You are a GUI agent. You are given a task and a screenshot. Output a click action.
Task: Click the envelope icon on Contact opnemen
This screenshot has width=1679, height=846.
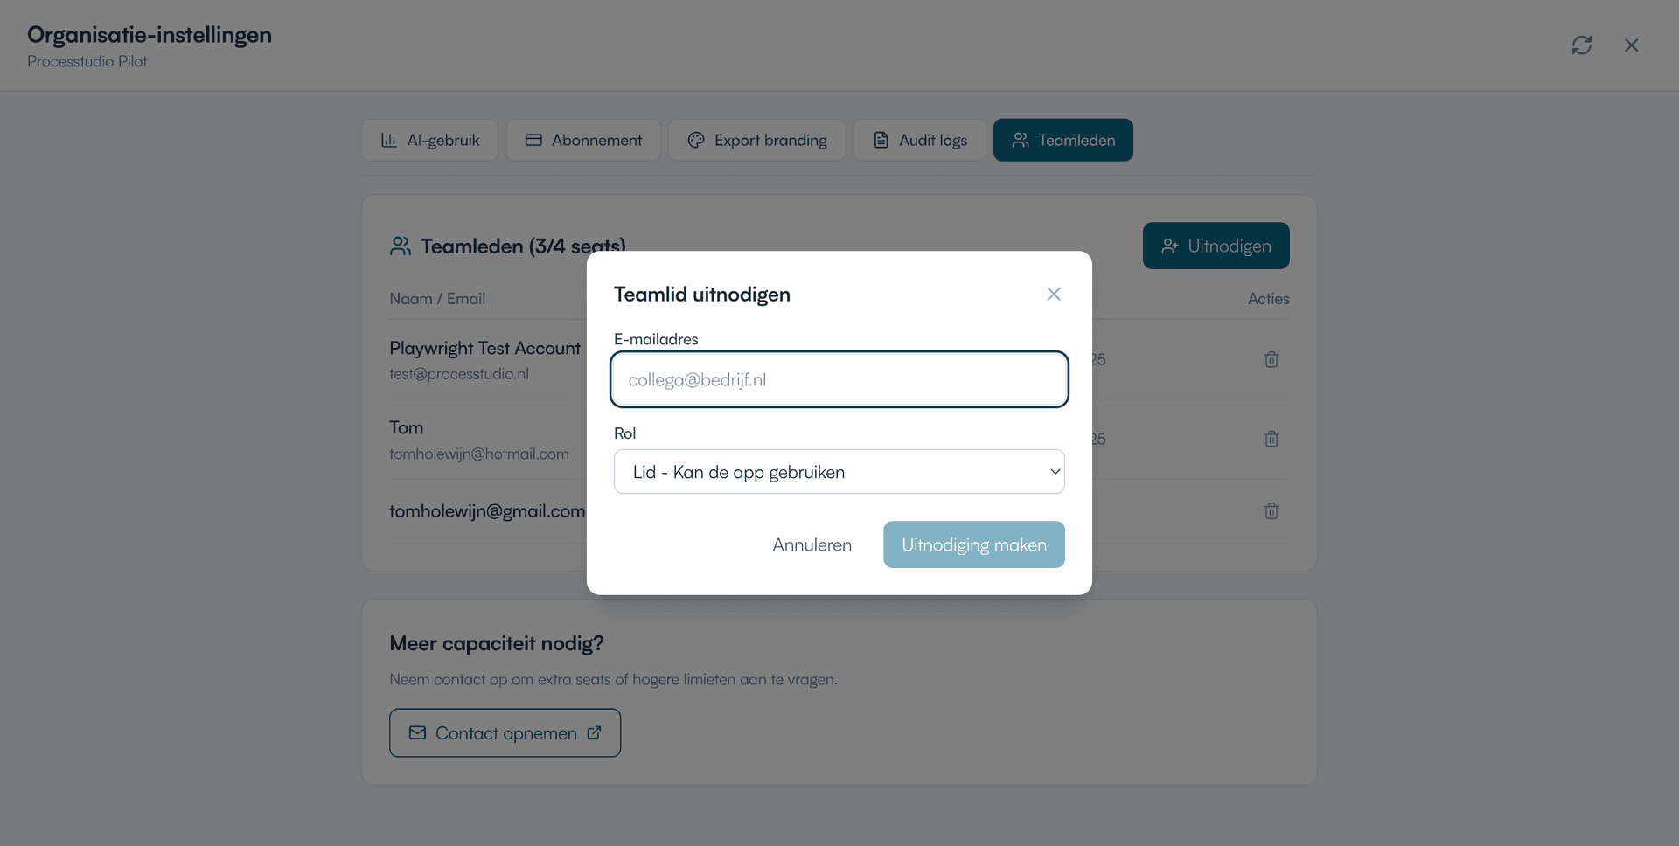coord(418,733)
